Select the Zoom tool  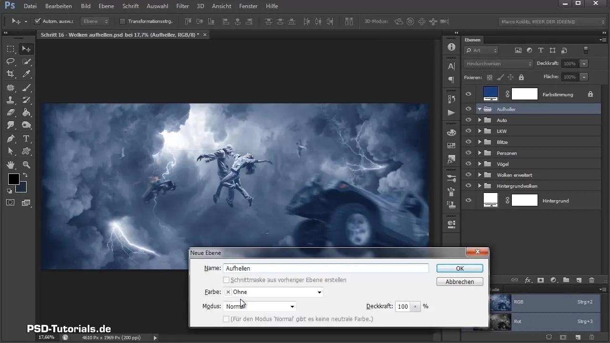pos(27,165)
